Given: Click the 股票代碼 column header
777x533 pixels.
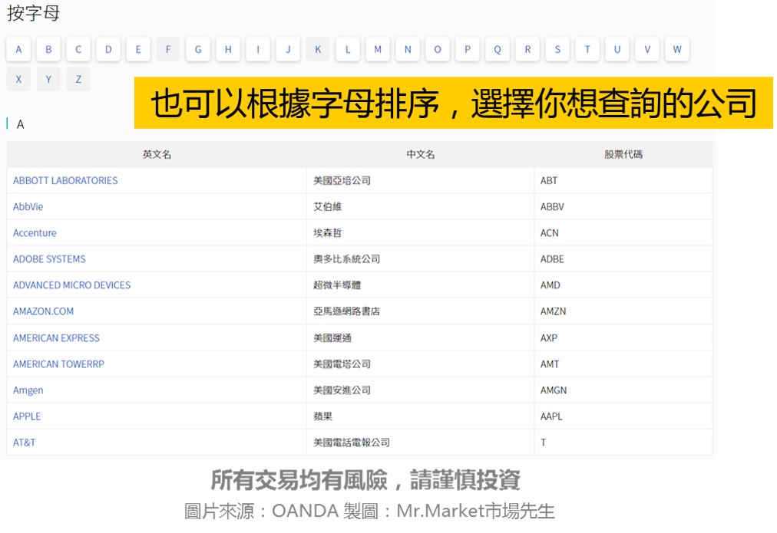Looking at the screenshot, I should [623, 154].
